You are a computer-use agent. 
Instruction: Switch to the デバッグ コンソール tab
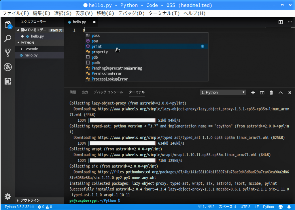click(x=108, y=92)
